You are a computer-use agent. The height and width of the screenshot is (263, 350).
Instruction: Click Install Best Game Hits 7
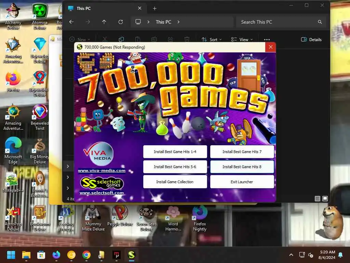click(x=242, y=152)
